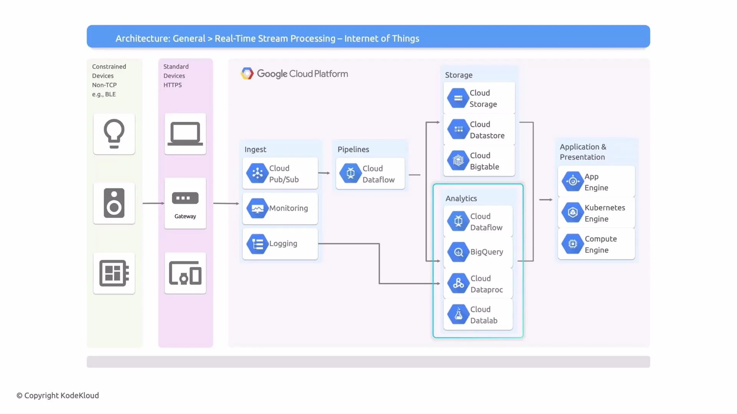Select the Gateway device icon
737x414 pixels.
pyautogui.click(x=185, y=198)
